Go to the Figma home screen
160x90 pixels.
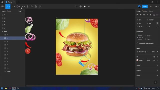2,2
